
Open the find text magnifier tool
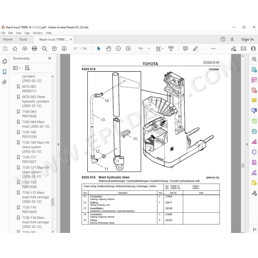point(45,49)
